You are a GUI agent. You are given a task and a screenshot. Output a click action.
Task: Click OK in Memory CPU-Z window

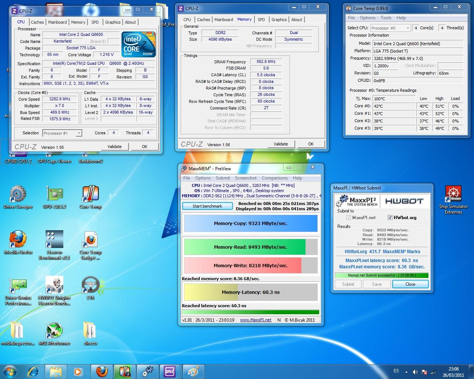tap(311, 144)
